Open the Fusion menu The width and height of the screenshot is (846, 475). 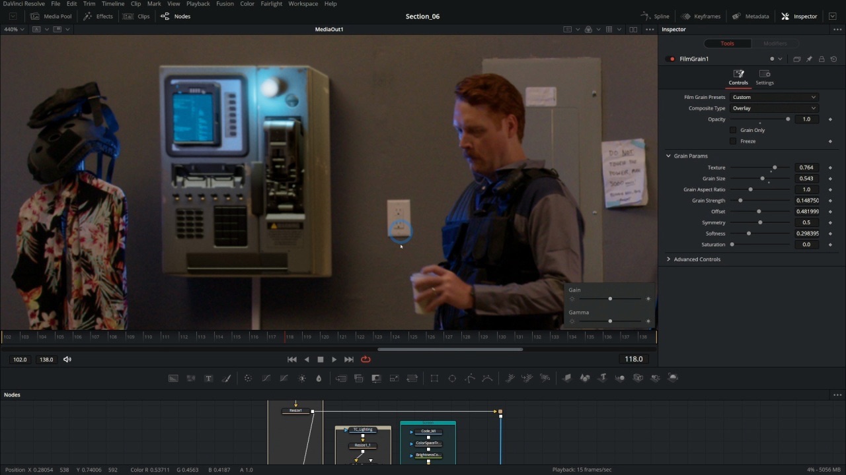pos(225,4)
